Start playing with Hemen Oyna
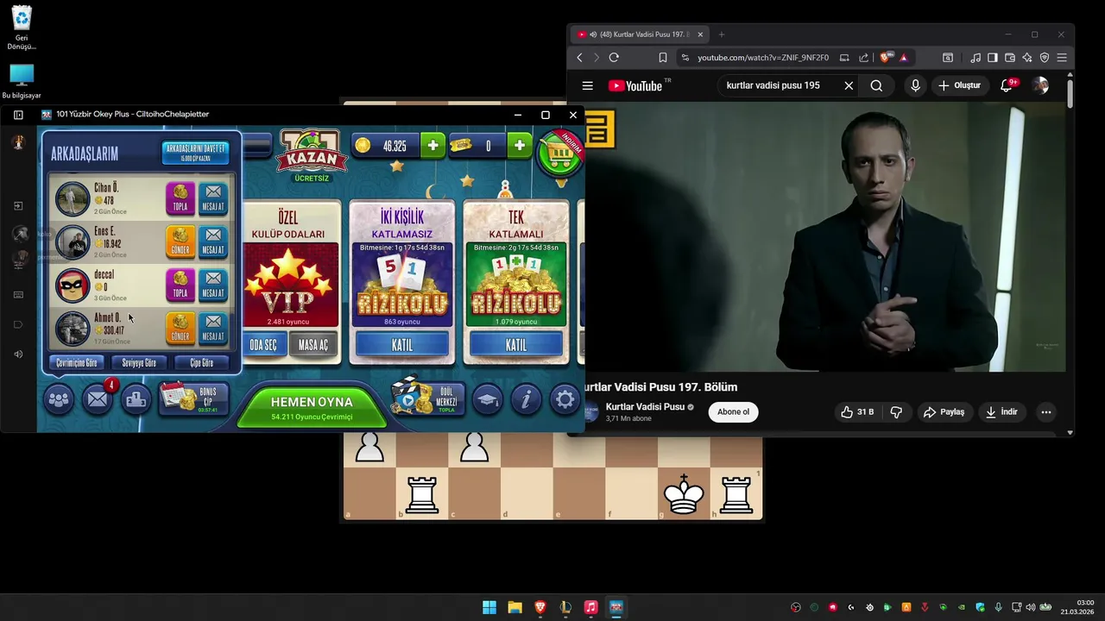 pyautogui.click(x=312, y=407)
